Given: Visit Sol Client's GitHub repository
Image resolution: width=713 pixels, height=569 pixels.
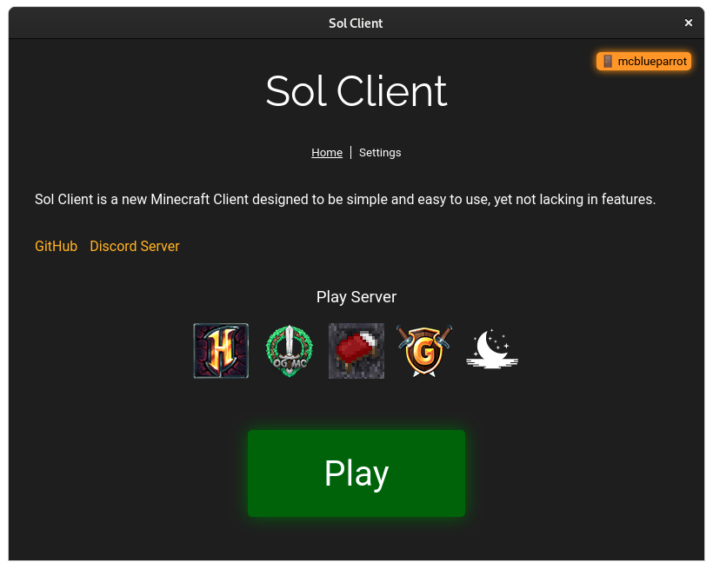Looking at the screenshot, I should tap(56, 246).
